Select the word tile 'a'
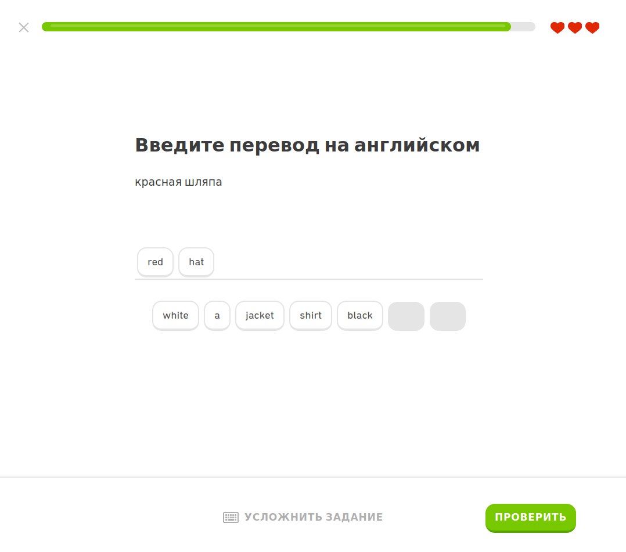Viewport: 626px width, 552px height. (217, 315)
